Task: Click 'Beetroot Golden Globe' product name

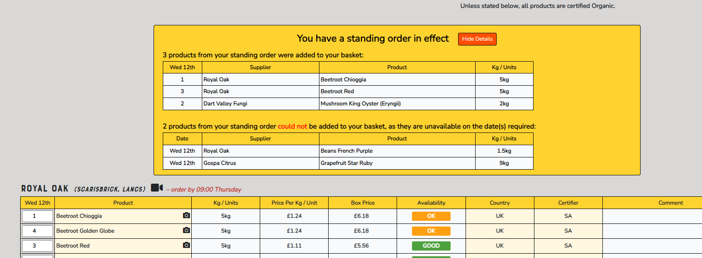Action: click(86, 231)
